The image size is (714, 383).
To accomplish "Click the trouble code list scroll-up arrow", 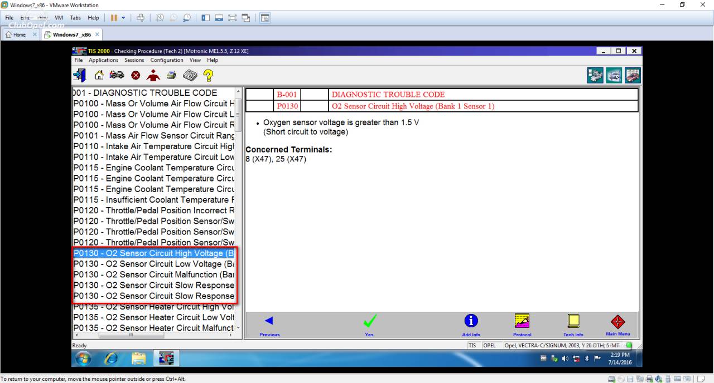I will 239,92.
